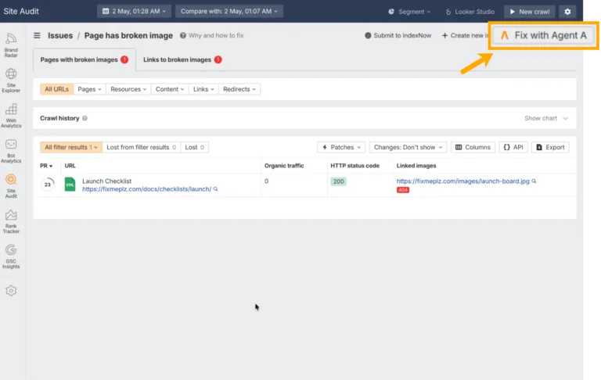This screenshot has width=601, height=380.
Task: Click Why and how to fix link
Action: [216, 35]
